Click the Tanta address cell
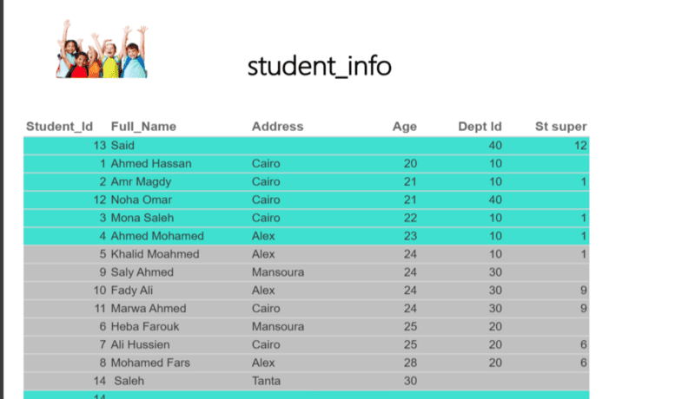The width and height of the screenshot is (695, 399). [x=266, y=381]
